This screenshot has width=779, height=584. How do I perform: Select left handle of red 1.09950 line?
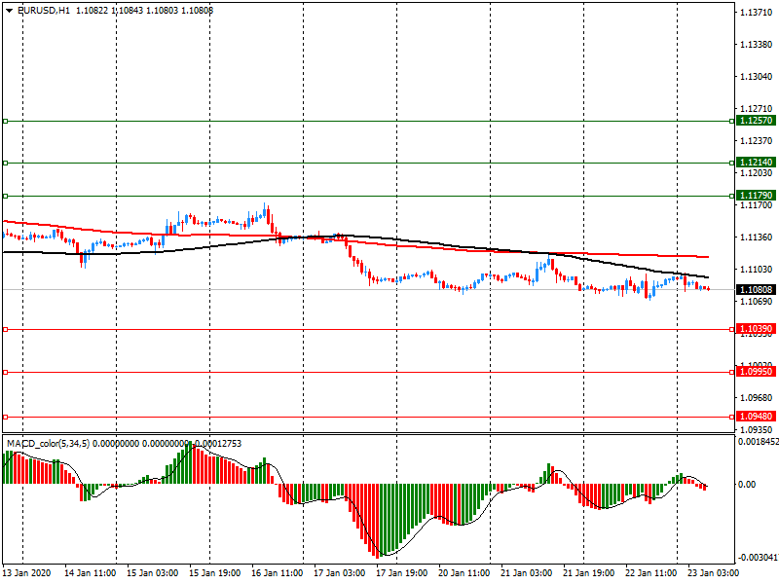point(6,372)
